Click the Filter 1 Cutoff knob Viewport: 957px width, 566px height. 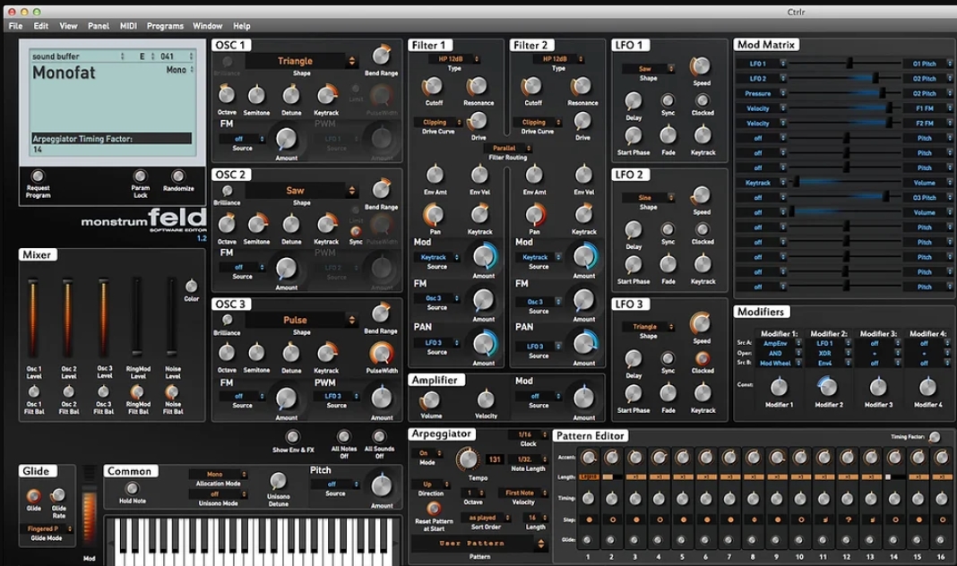pos(434,87)
